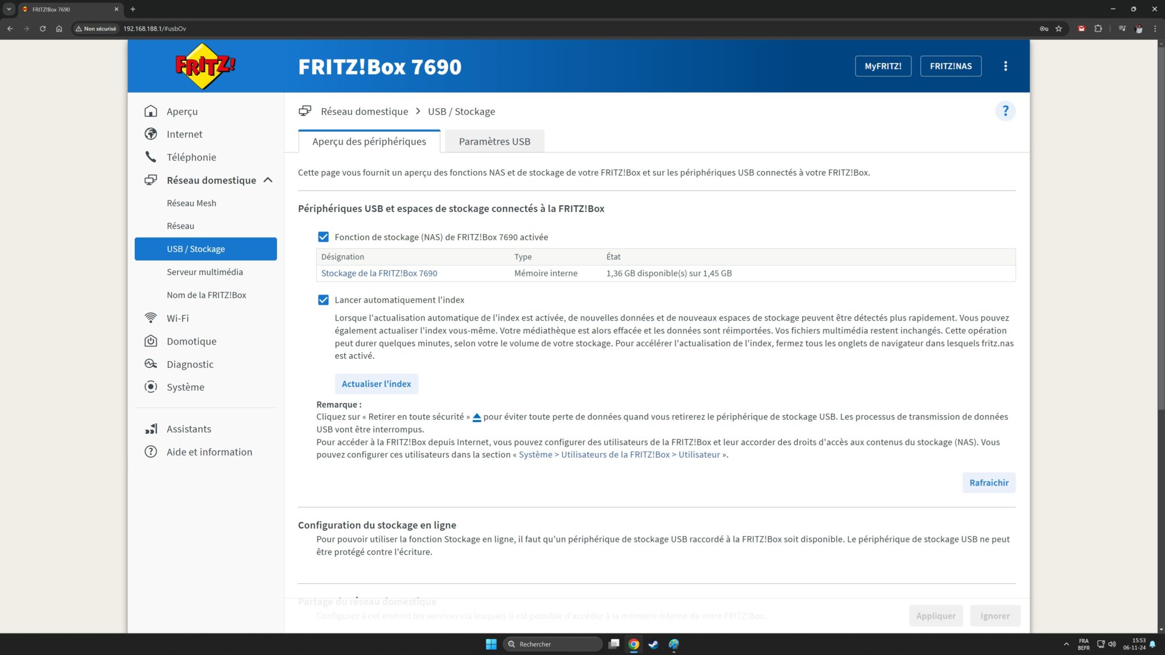Image resolution: width=1165 pixels, height=655 pixels.
Task: Open the Réseau Mesh submenu item
Action: click(192, 203)
